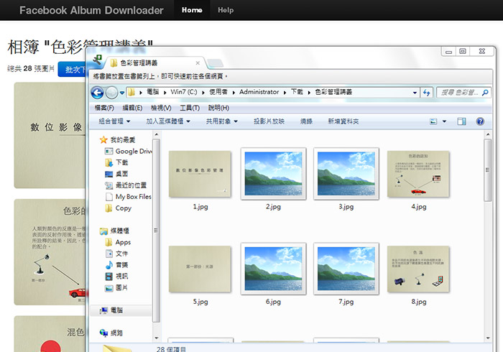Open the recent pages dropdown beside Forward
This screenshot has width=503, height=352.
[122, 93]
